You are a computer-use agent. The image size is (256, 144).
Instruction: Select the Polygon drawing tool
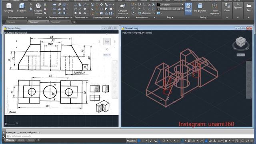coord(75,13)
